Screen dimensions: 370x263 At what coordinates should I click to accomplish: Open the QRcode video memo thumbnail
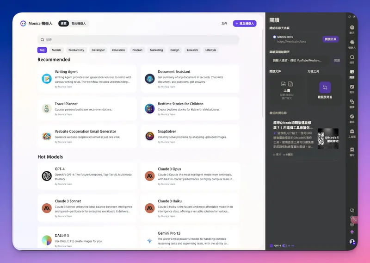(328, 139)
